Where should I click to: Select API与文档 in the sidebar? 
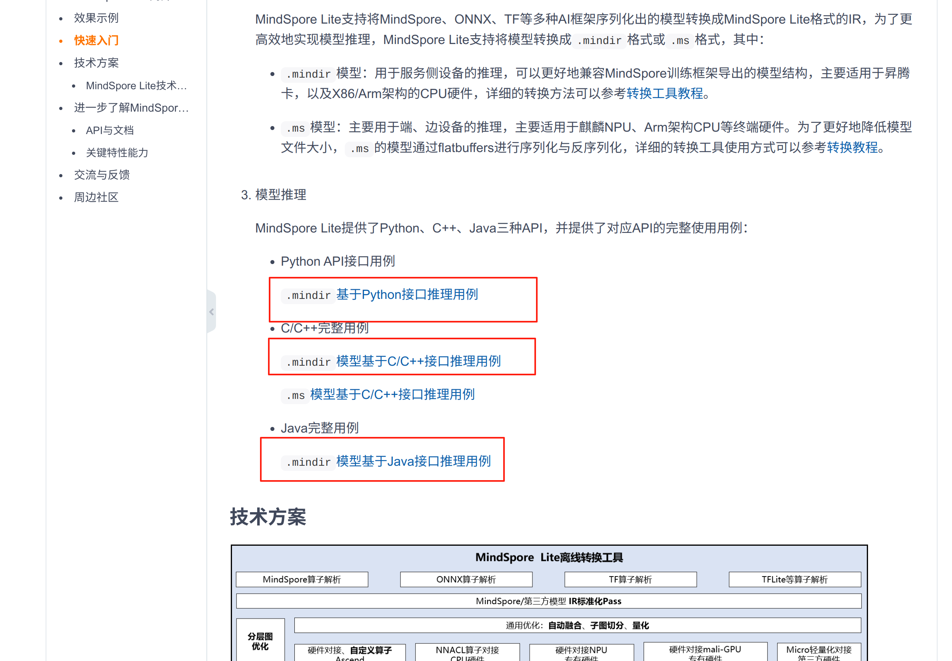point(110,130)
